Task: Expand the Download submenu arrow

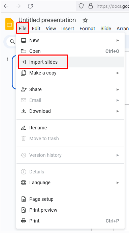Action: (x=118, y=111)
